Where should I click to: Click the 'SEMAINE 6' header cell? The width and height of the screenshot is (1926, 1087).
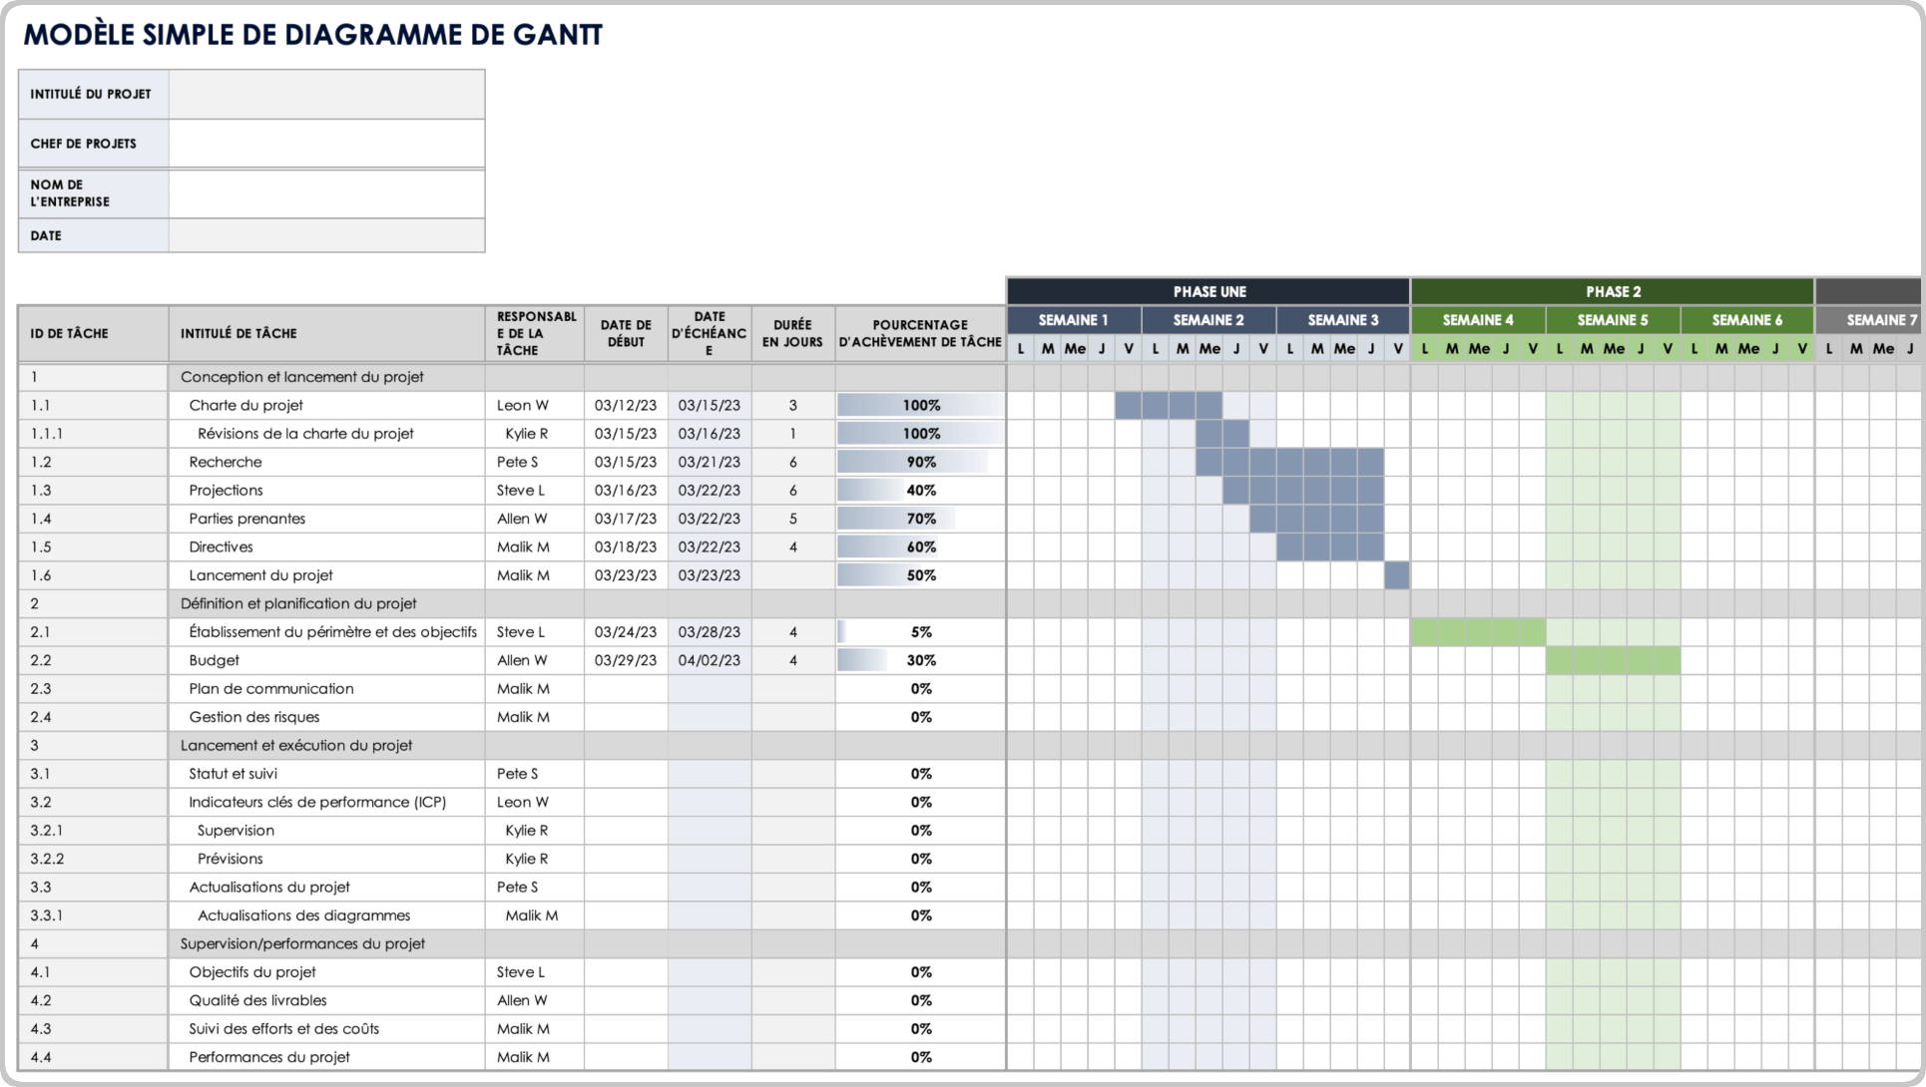[x=1747, y=320]
